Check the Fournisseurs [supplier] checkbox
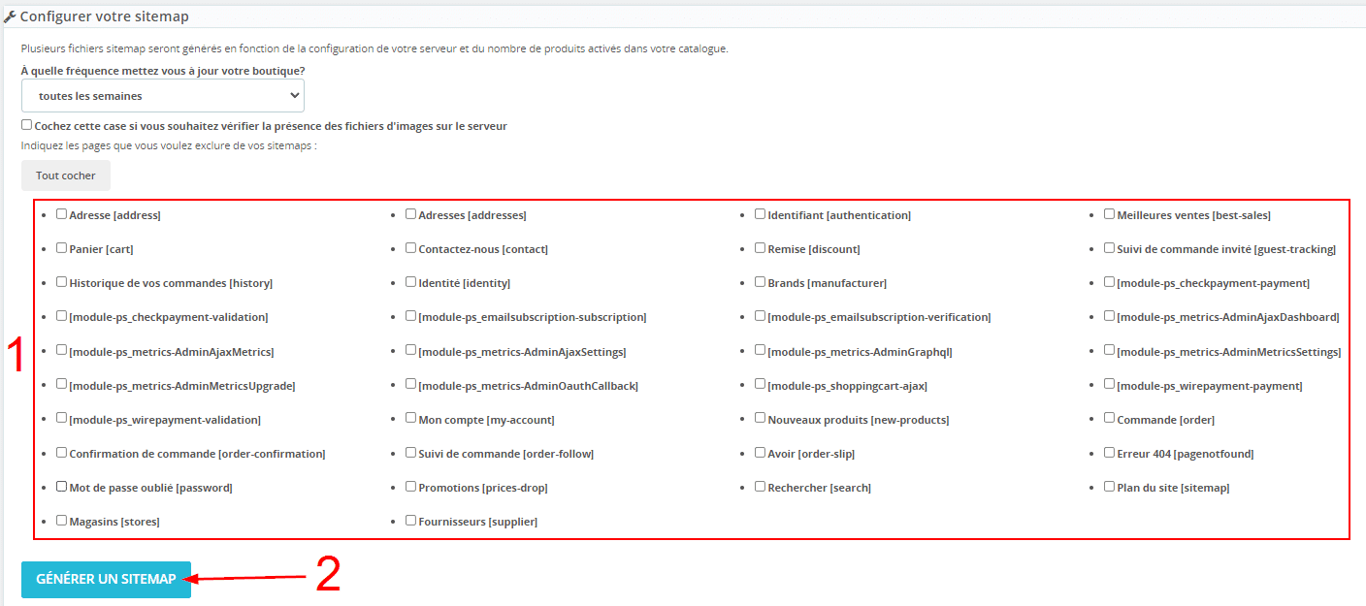Viewport: 1366px width, 606px height. (411, 521)
